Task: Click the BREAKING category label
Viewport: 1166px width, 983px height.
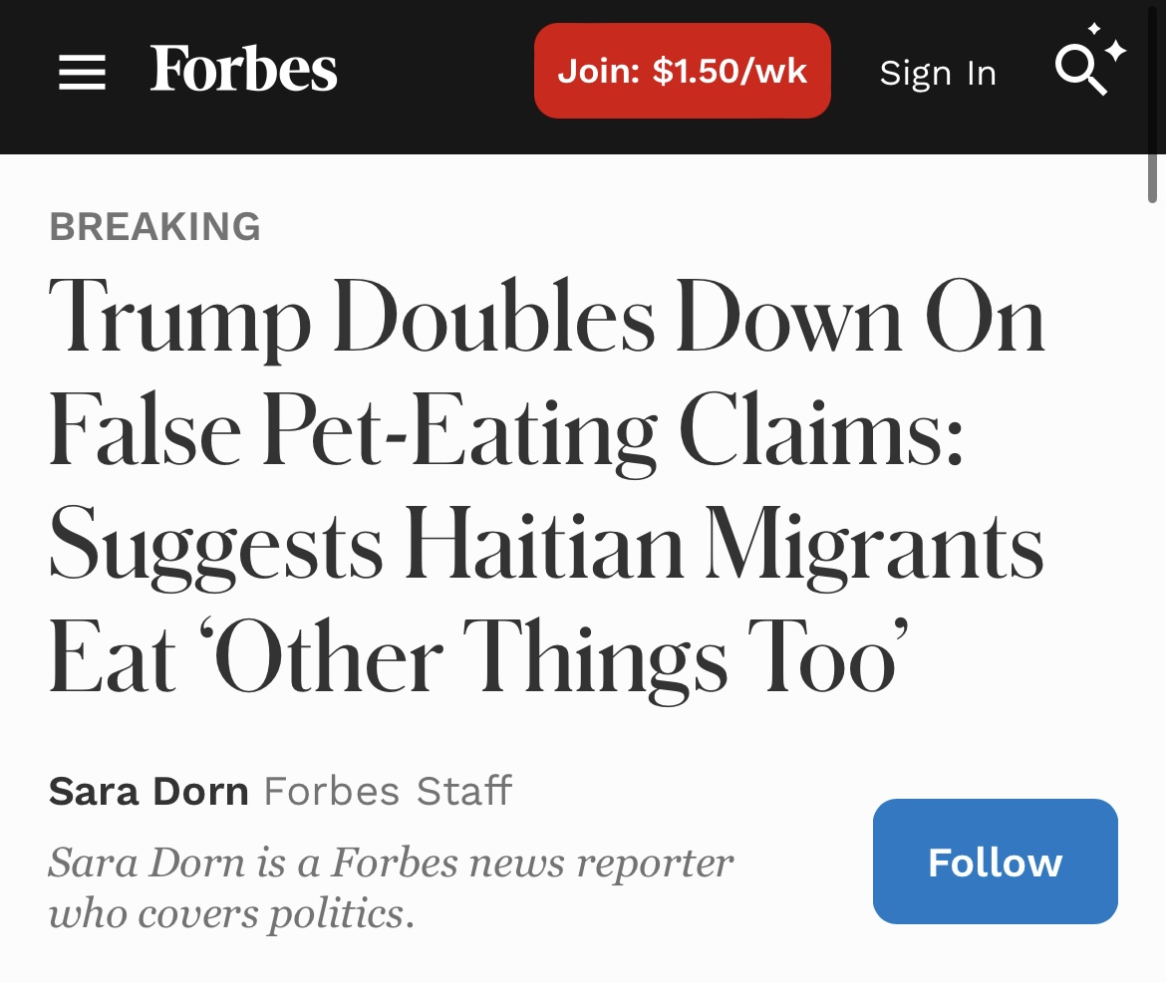Action: [154, 227]
